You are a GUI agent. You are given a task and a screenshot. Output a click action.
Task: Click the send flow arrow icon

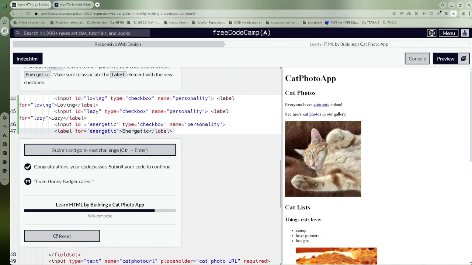point(424,14)
